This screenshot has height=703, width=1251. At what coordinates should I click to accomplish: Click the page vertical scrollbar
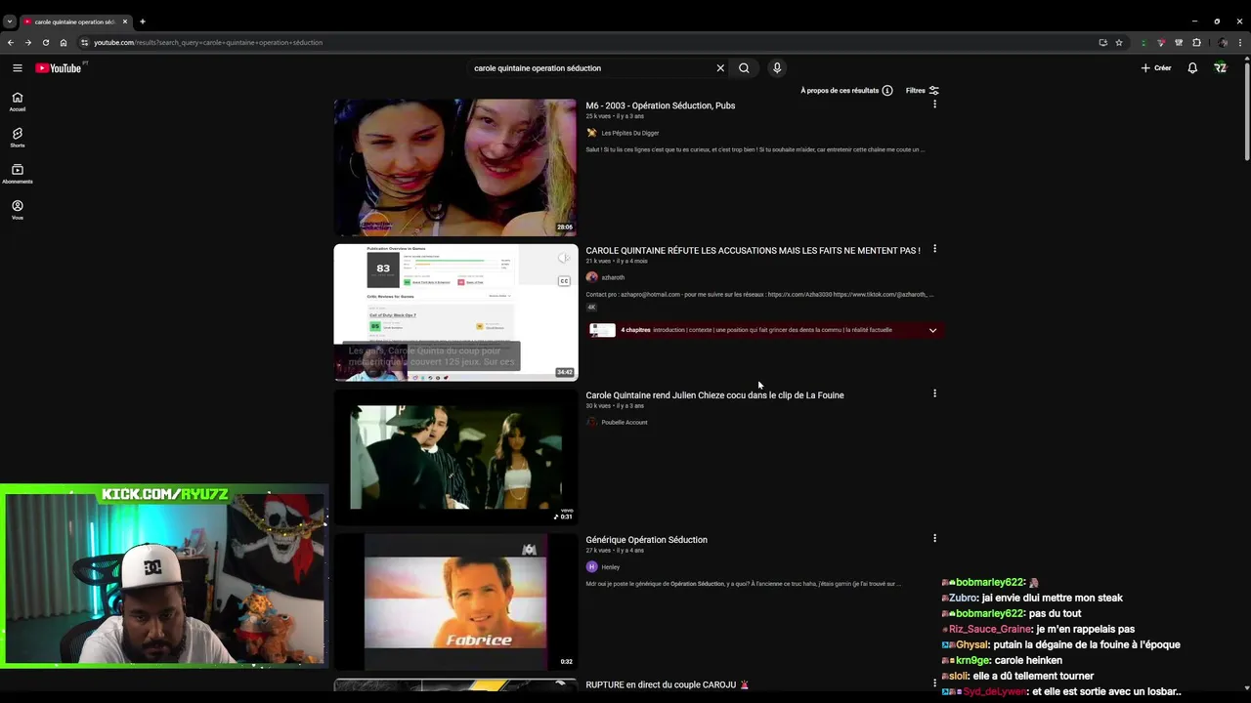[x=1246, y=112]
